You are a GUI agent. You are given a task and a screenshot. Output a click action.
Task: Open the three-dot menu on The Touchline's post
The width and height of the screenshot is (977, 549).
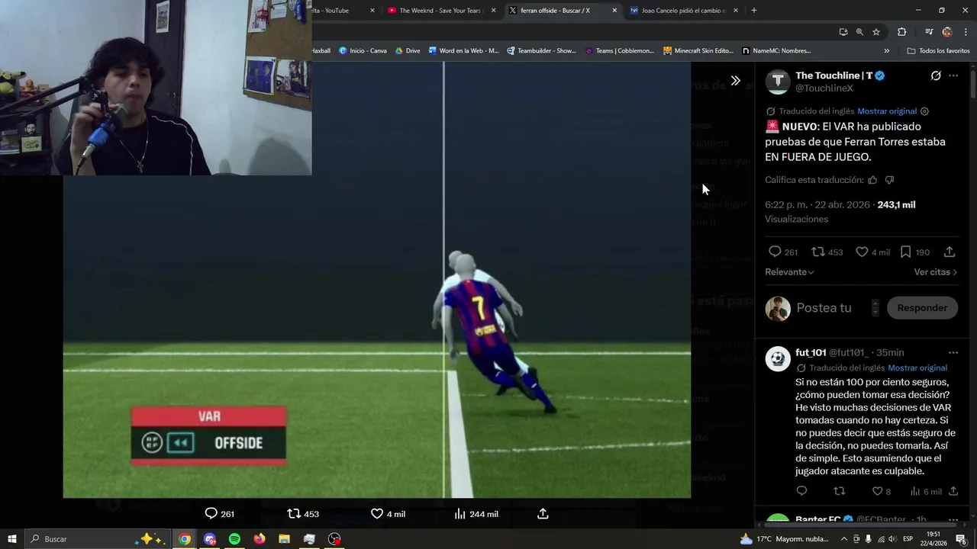click(953, 75)
